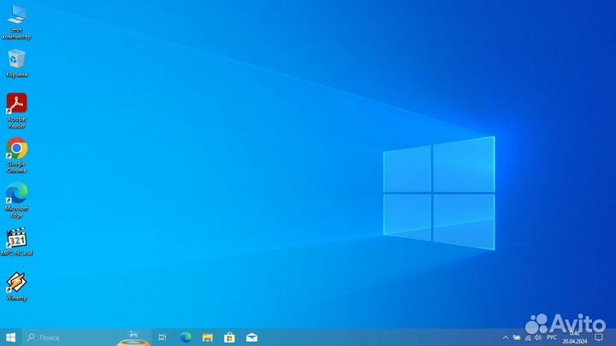Open the volume speaker tray icon
This screenshot has width=616, height=346.
pyautogui.click(x=538, y=337)
